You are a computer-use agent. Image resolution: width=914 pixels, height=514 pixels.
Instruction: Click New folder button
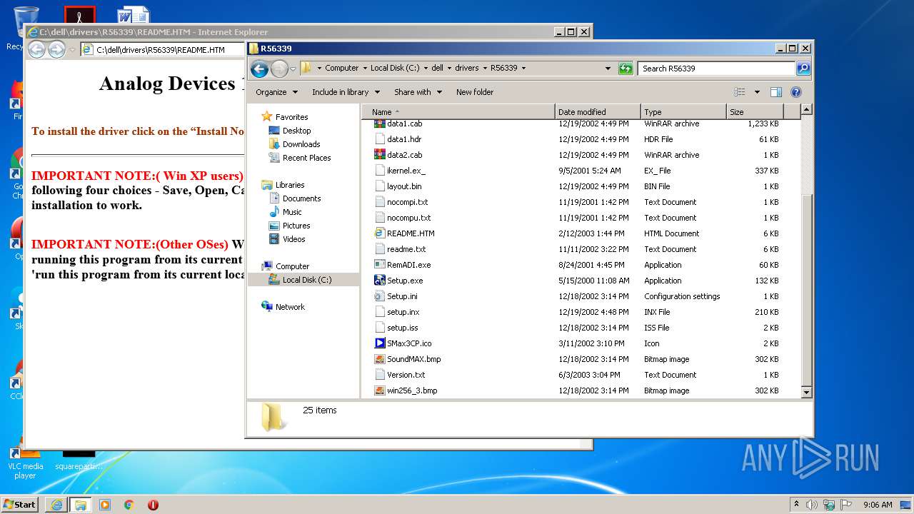click(475, 92)
